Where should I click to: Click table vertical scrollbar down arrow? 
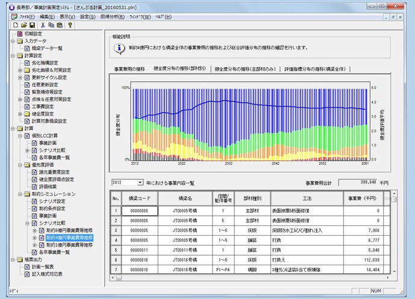coord(394,271)
